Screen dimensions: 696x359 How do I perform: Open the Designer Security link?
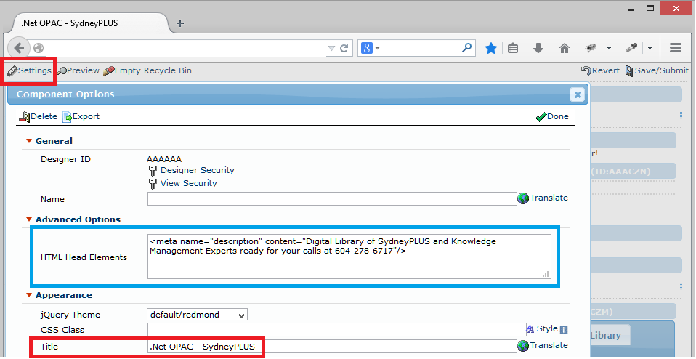(x=197, y=170)
